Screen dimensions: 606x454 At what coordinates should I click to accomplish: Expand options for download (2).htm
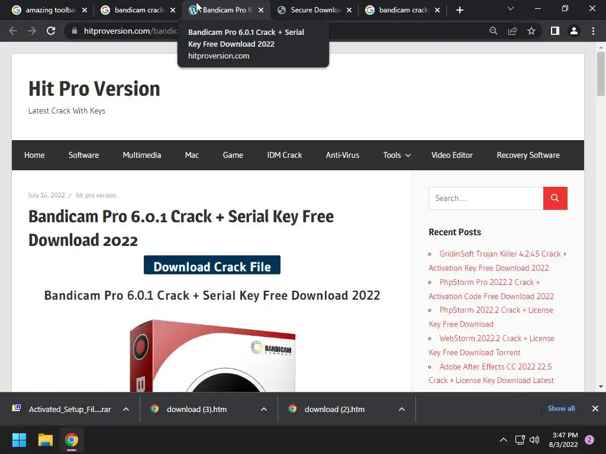tap(402, 409)
